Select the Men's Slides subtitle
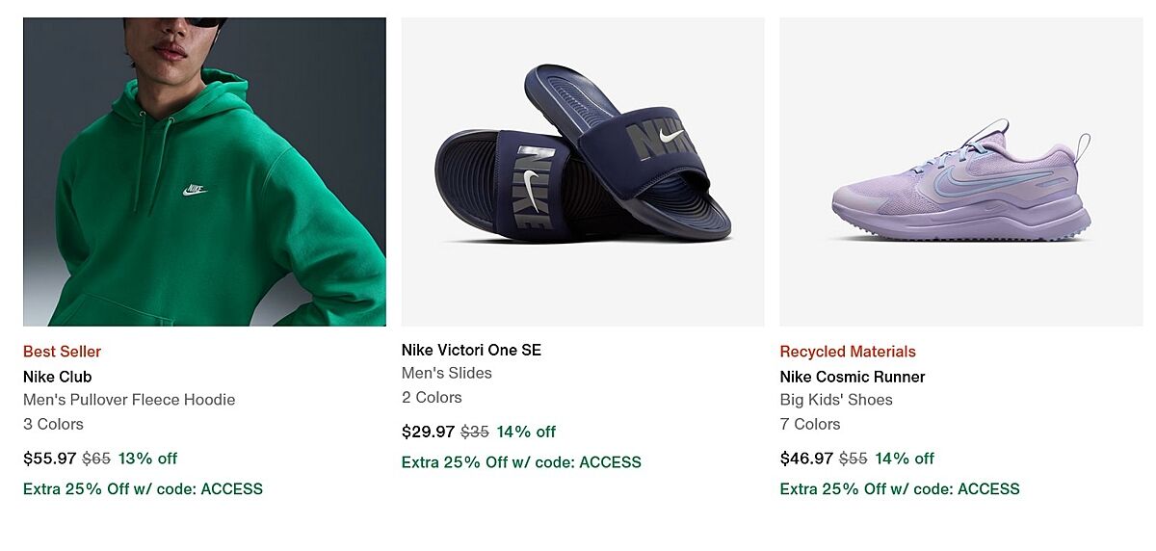 446,373
